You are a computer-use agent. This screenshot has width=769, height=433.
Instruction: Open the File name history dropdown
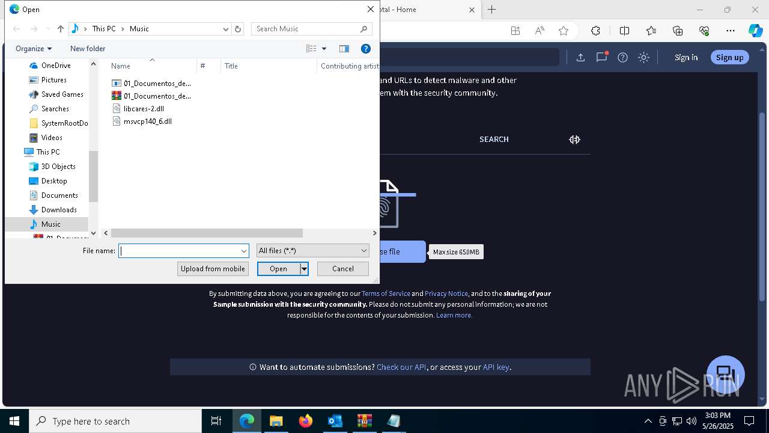(244, 251)
